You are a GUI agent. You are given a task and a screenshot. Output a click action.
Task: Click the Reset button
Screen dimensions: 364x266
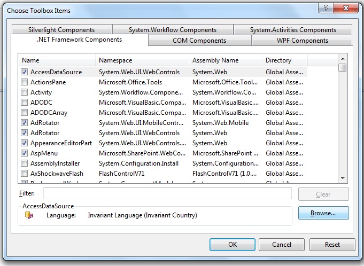(332, 245)
